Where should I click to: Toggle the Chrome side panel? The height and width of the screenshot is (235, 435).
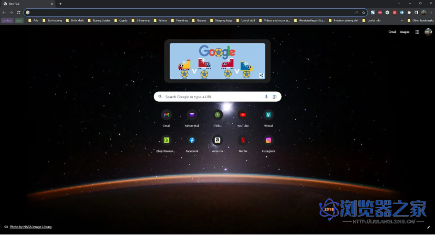tap(416, 13)
